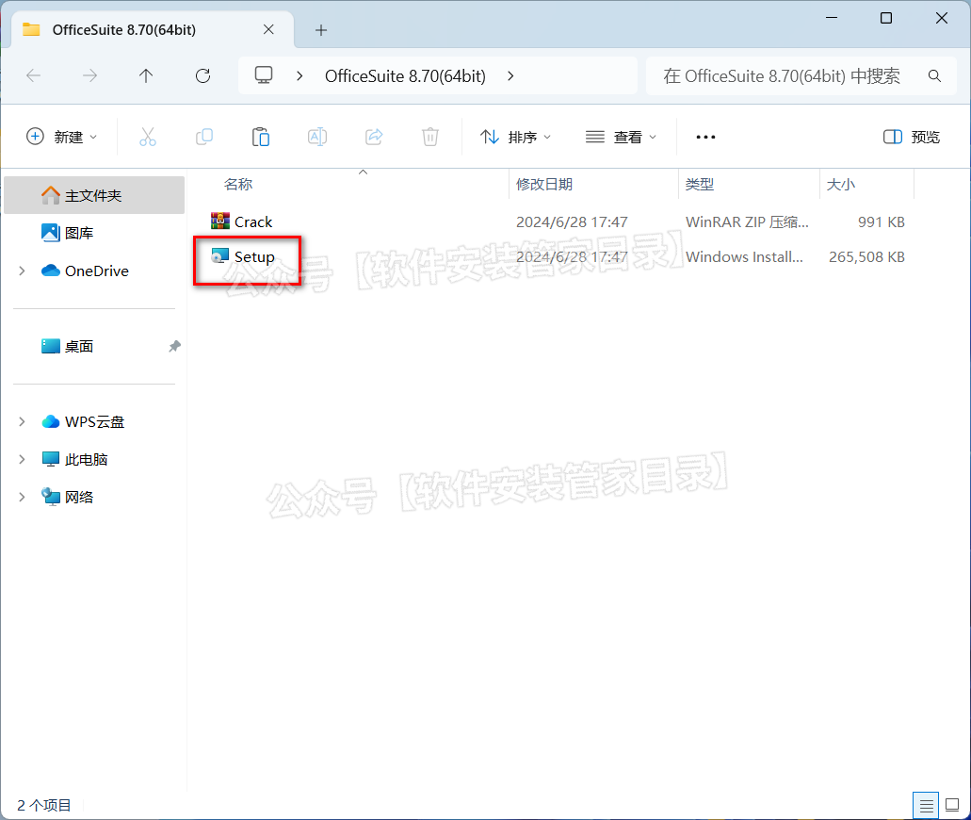Click the PC monitor icon in the address bar
The width and height of the screenshot is (971, 820).
pos(264,75)
